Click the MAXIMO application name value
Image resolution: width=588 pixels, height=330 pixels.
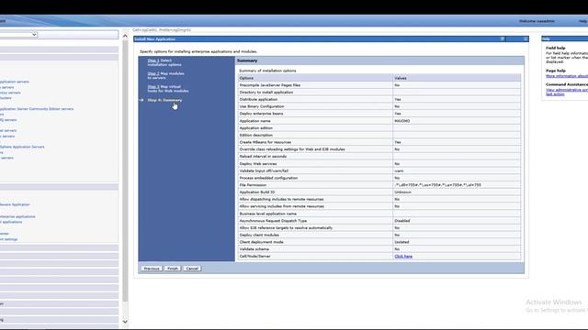click(x=402, y=121)
